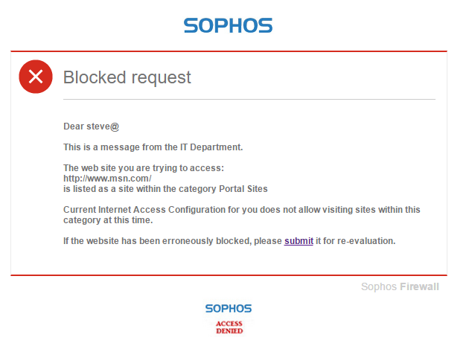Click the large Sophos logo at top
This screenshot has width=472, height=343.
[x=228, y=26]
